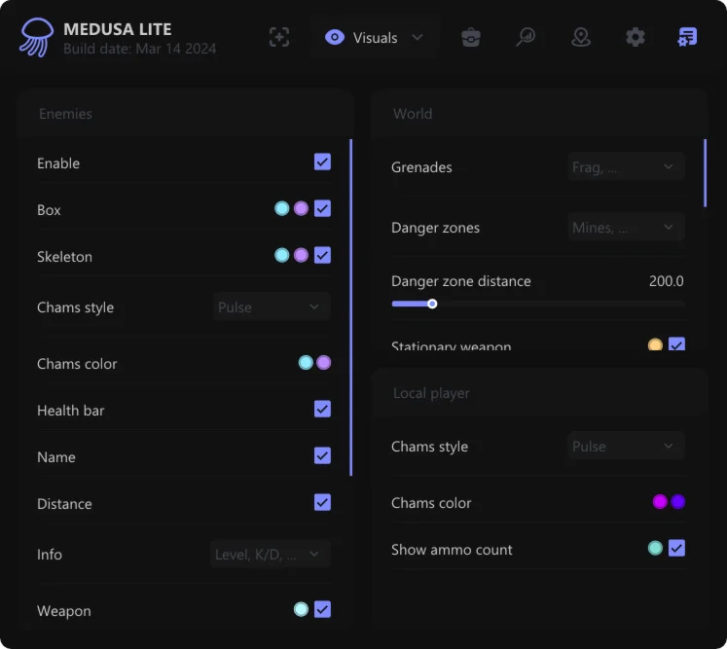Click the Local player section header
The image size is (727, 649).
(x=431, y=393)
